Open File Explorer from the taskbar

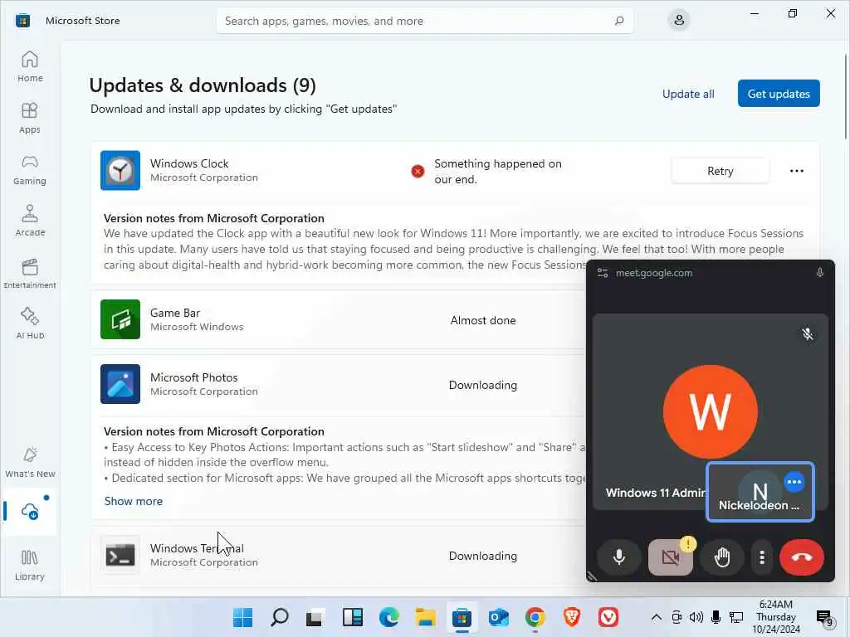[426, 617]
